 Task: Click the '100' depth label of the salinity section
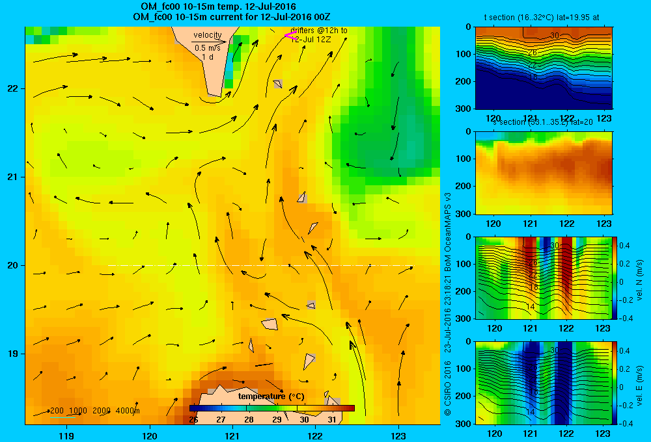[x=463, y=159]
